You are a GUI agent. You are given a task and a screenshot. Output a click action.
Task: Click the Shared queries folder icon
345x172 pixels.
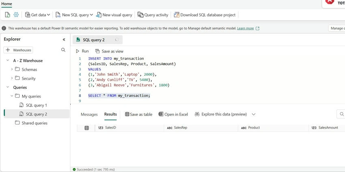(x=17, y=123)
